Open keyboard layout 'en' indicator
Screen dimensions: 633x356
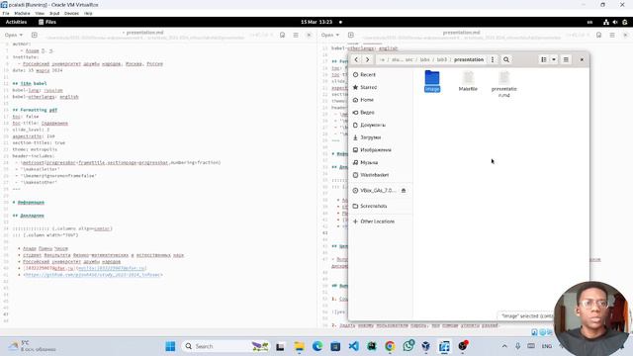pyautogui.click(x=589, y=22)
